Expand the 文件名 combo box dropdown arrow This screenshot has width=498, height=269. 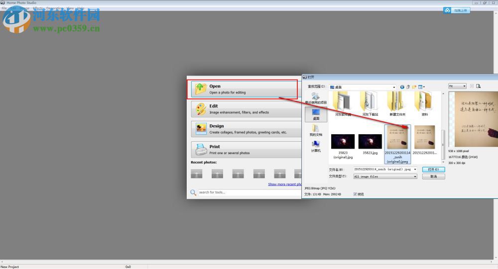(415, 170)
